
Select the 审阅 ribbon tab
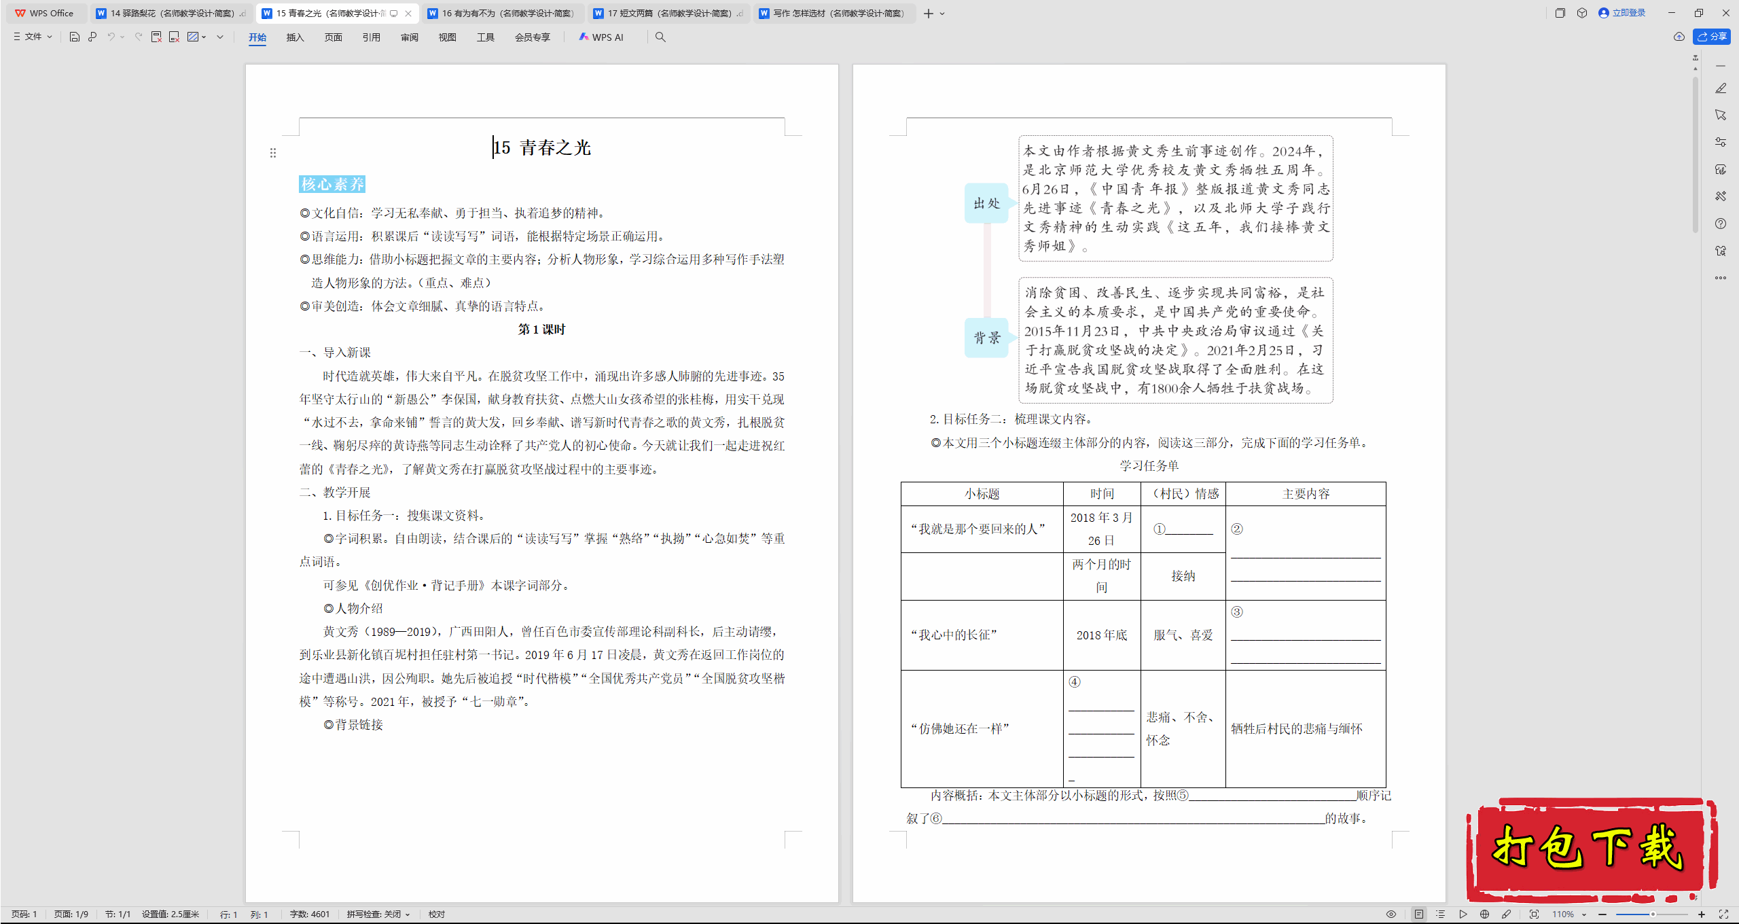click(410, 37)
